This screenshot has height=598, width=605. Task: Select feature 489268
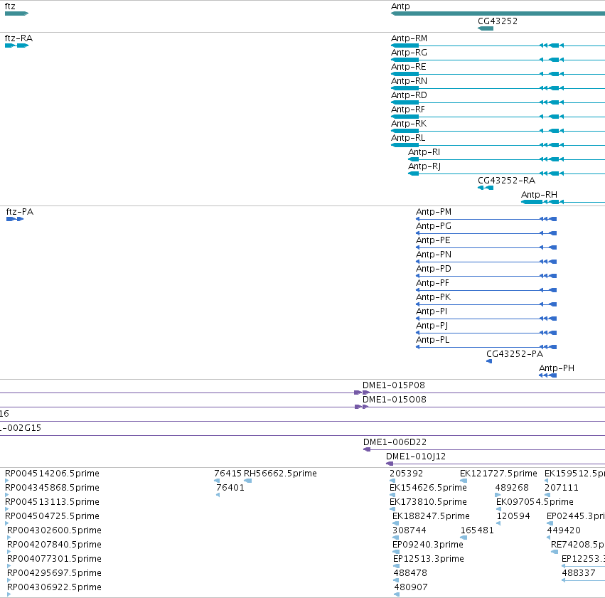(x=512, y=488)
